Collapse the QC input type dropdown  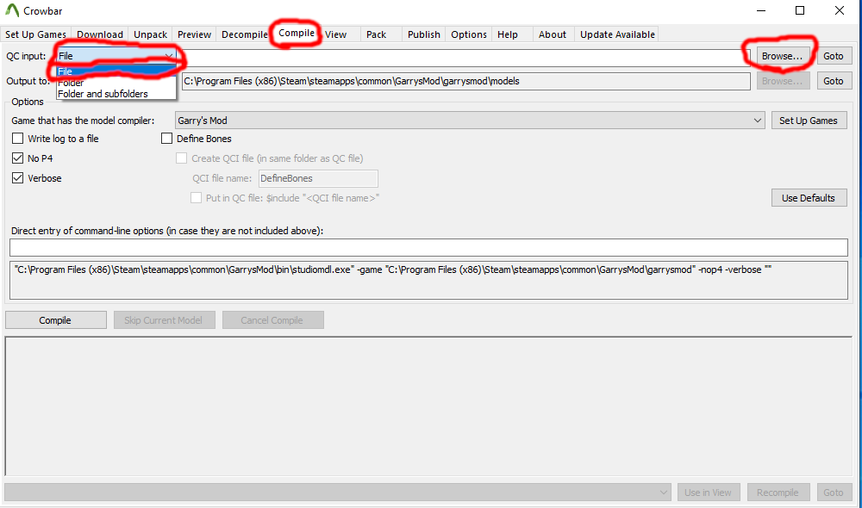pyautogui.click(x=169, y=56)
